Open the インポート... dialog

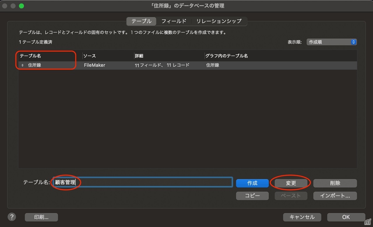[335, 196]
